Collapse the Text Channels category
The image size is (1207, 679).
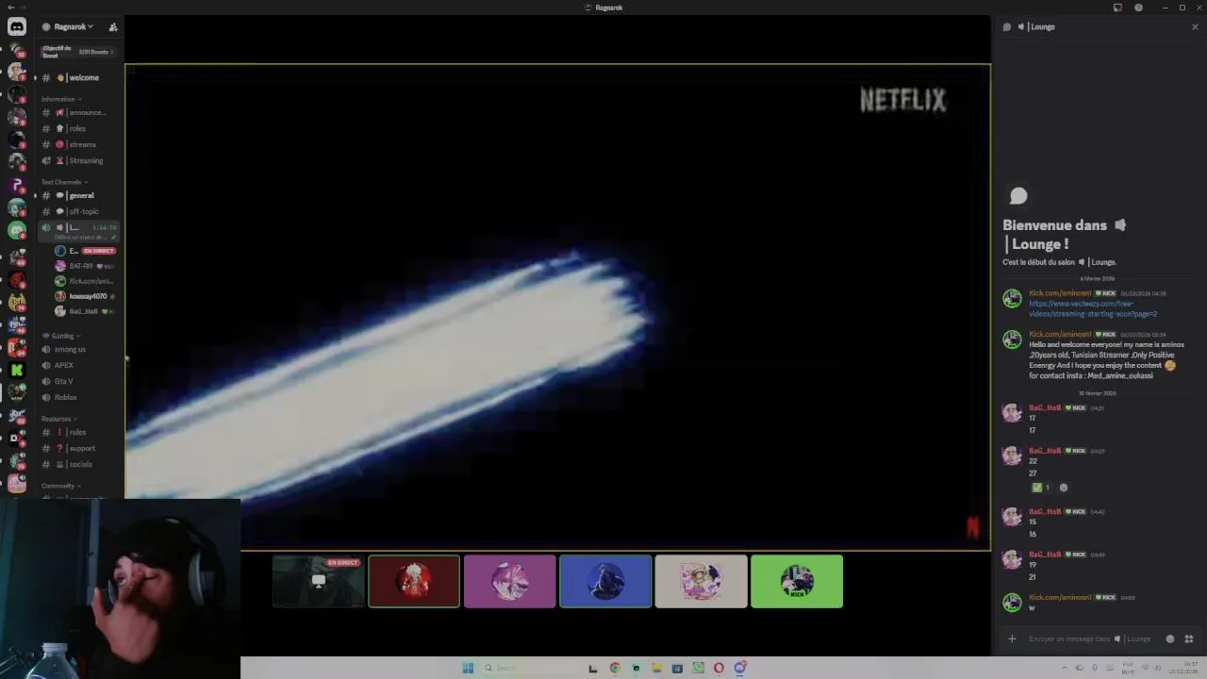(x=64, y=182)
